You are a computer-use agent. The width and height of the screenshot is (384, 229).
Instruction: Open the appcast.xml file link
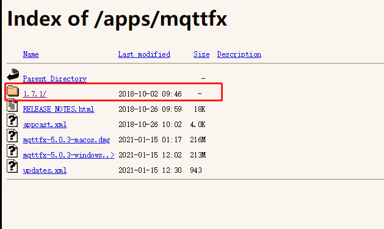coord(45,125)
